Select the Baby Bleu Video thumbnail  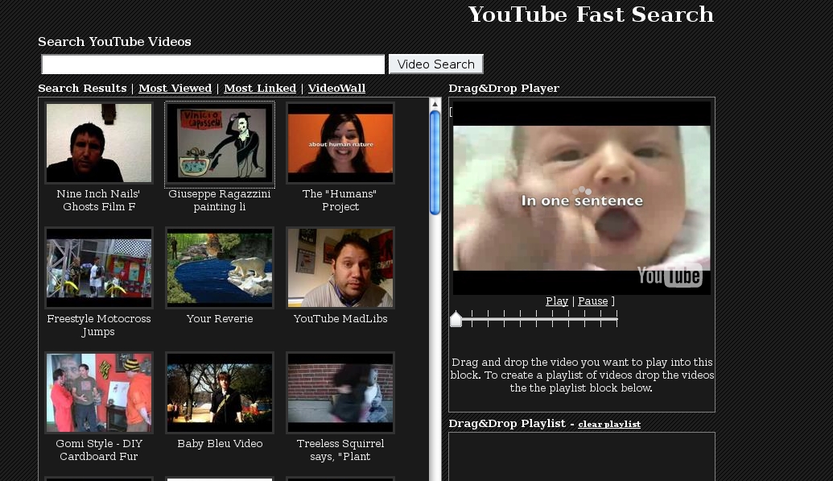point(220,392)
